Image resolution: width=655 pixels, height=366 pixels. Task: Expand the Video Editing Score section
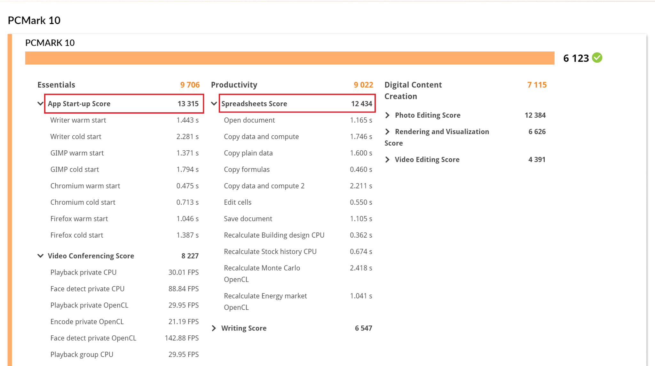387,160
